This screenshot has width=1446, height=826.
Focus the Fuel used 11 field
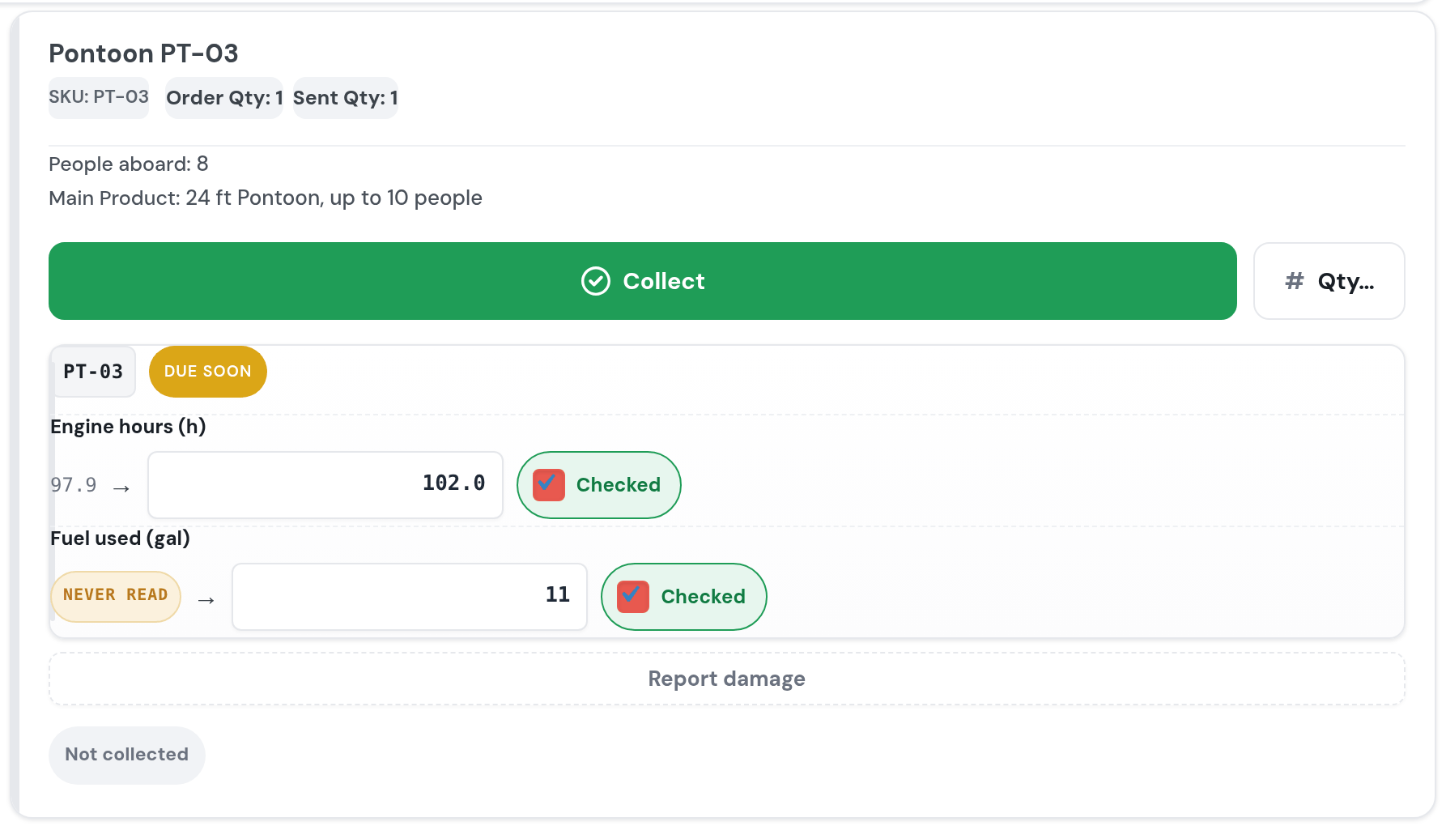click(x=410, y=597)
